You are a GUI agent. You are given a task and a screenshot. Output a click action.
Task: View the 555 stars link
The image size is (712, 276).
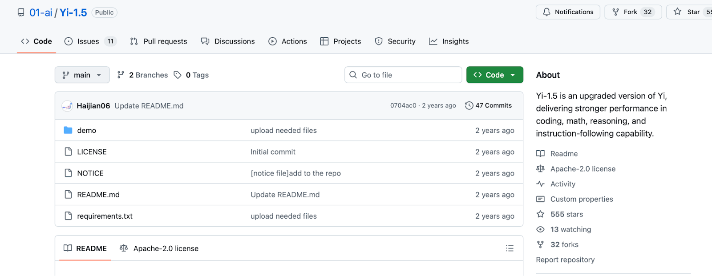click(566, 214)
